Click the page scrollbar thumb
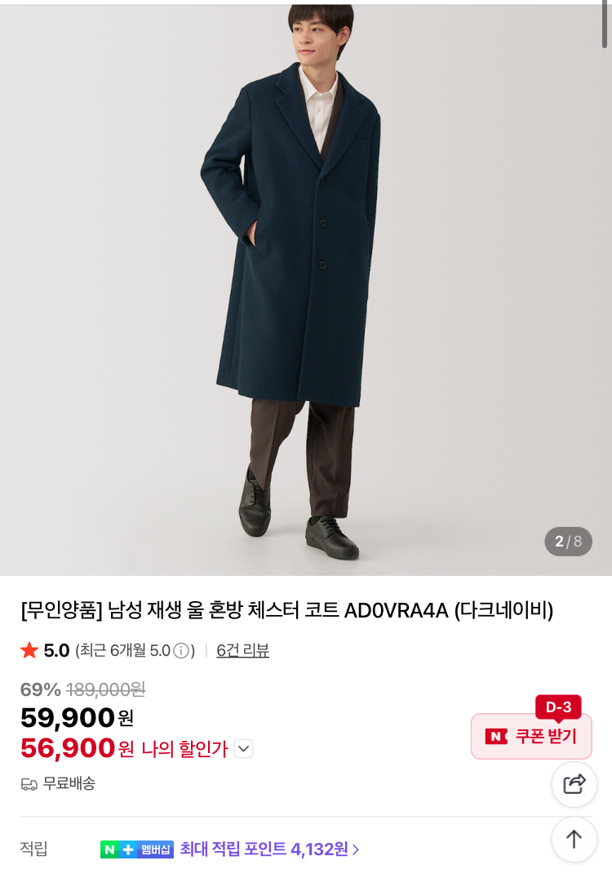The width and height of the screenshot is (612, 874). tap(604, 24)
